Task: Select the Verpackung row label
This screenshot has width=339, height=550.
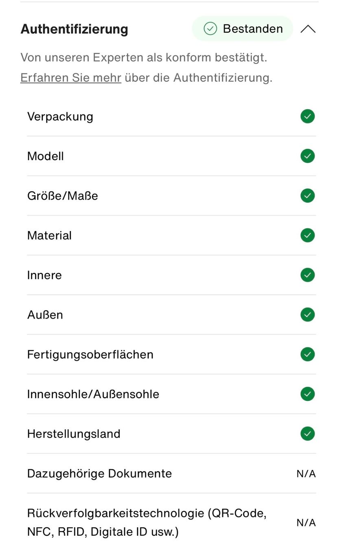Action: (60, 117)
